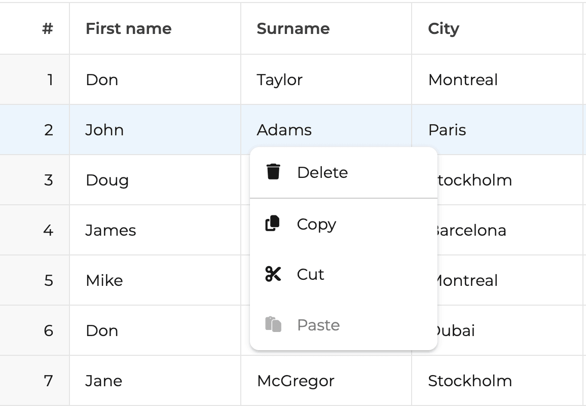Select row number 5 header
Image resolution: width=586 pixels, height=406 pixels.
coord(34,280)
